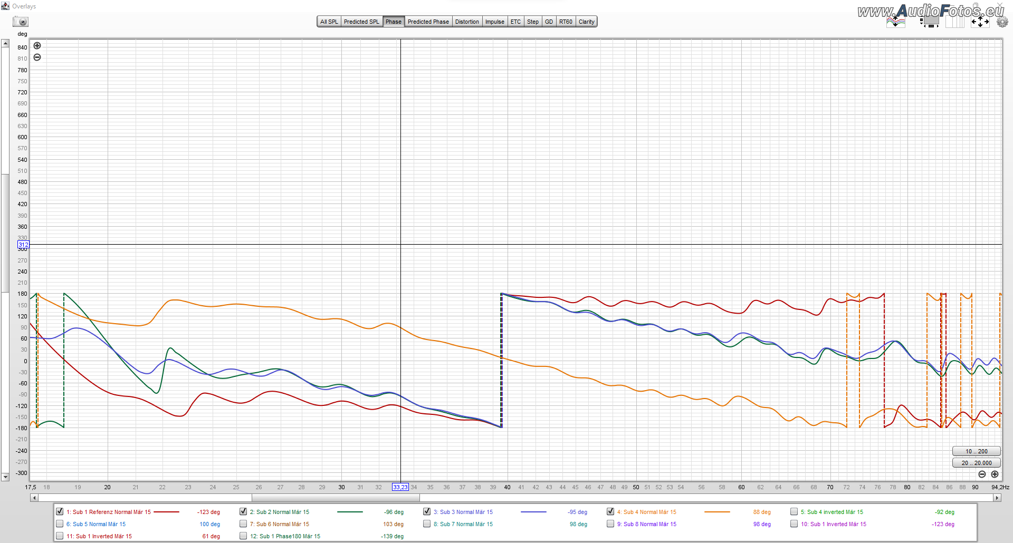Click the Overlays window icon
1013x543 pixels.
click(x=5, y=6)
